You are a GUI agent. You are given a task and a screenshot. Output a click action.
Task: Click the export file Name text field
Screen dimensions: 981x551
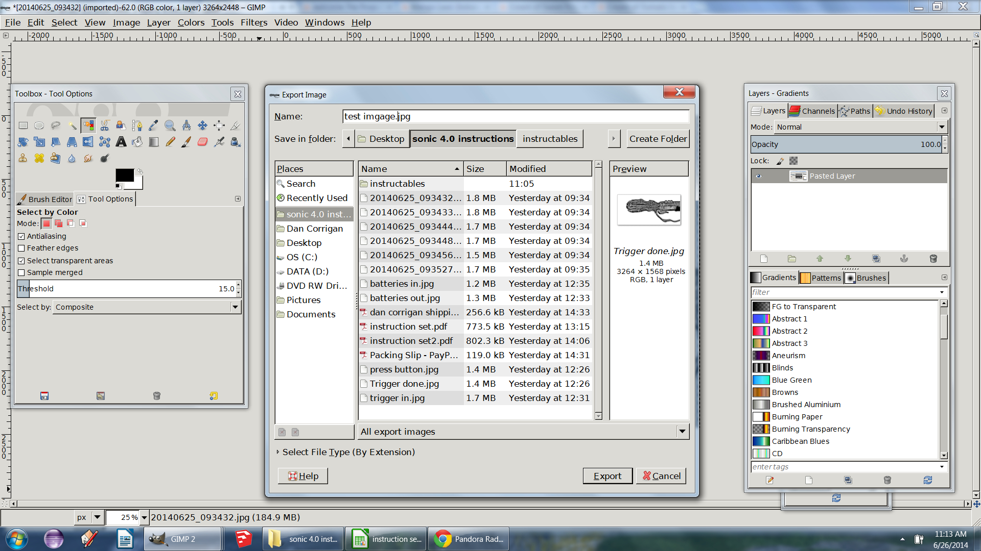coord(515,116)
